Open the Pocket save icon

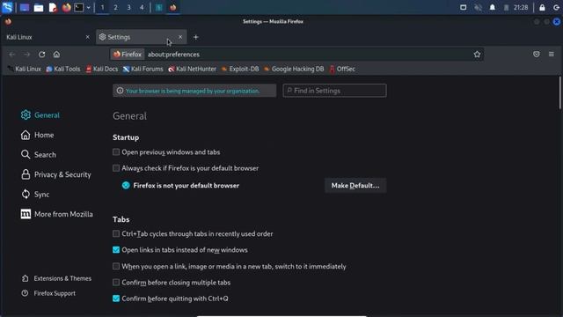click(537, 55)
